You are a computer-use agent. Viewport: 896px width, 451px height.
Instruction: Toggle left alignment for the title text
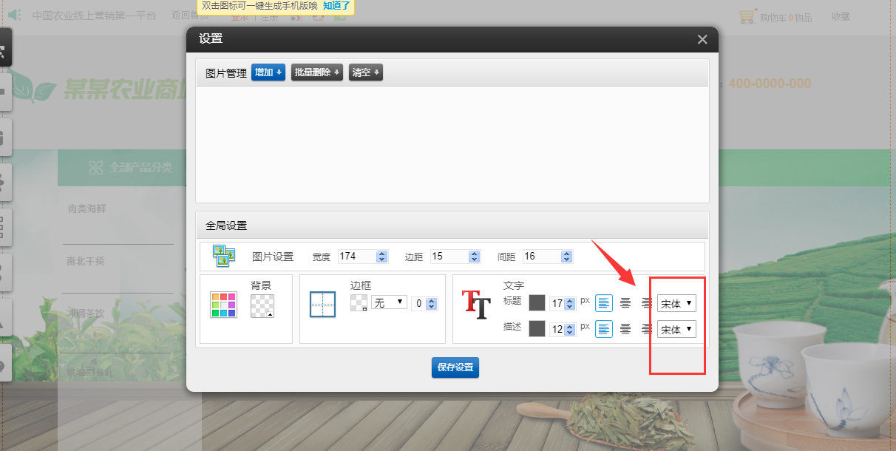pos(604,303)
